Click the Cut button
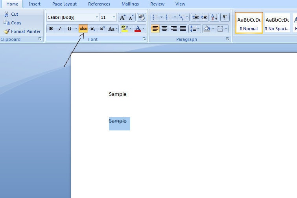 11,14
